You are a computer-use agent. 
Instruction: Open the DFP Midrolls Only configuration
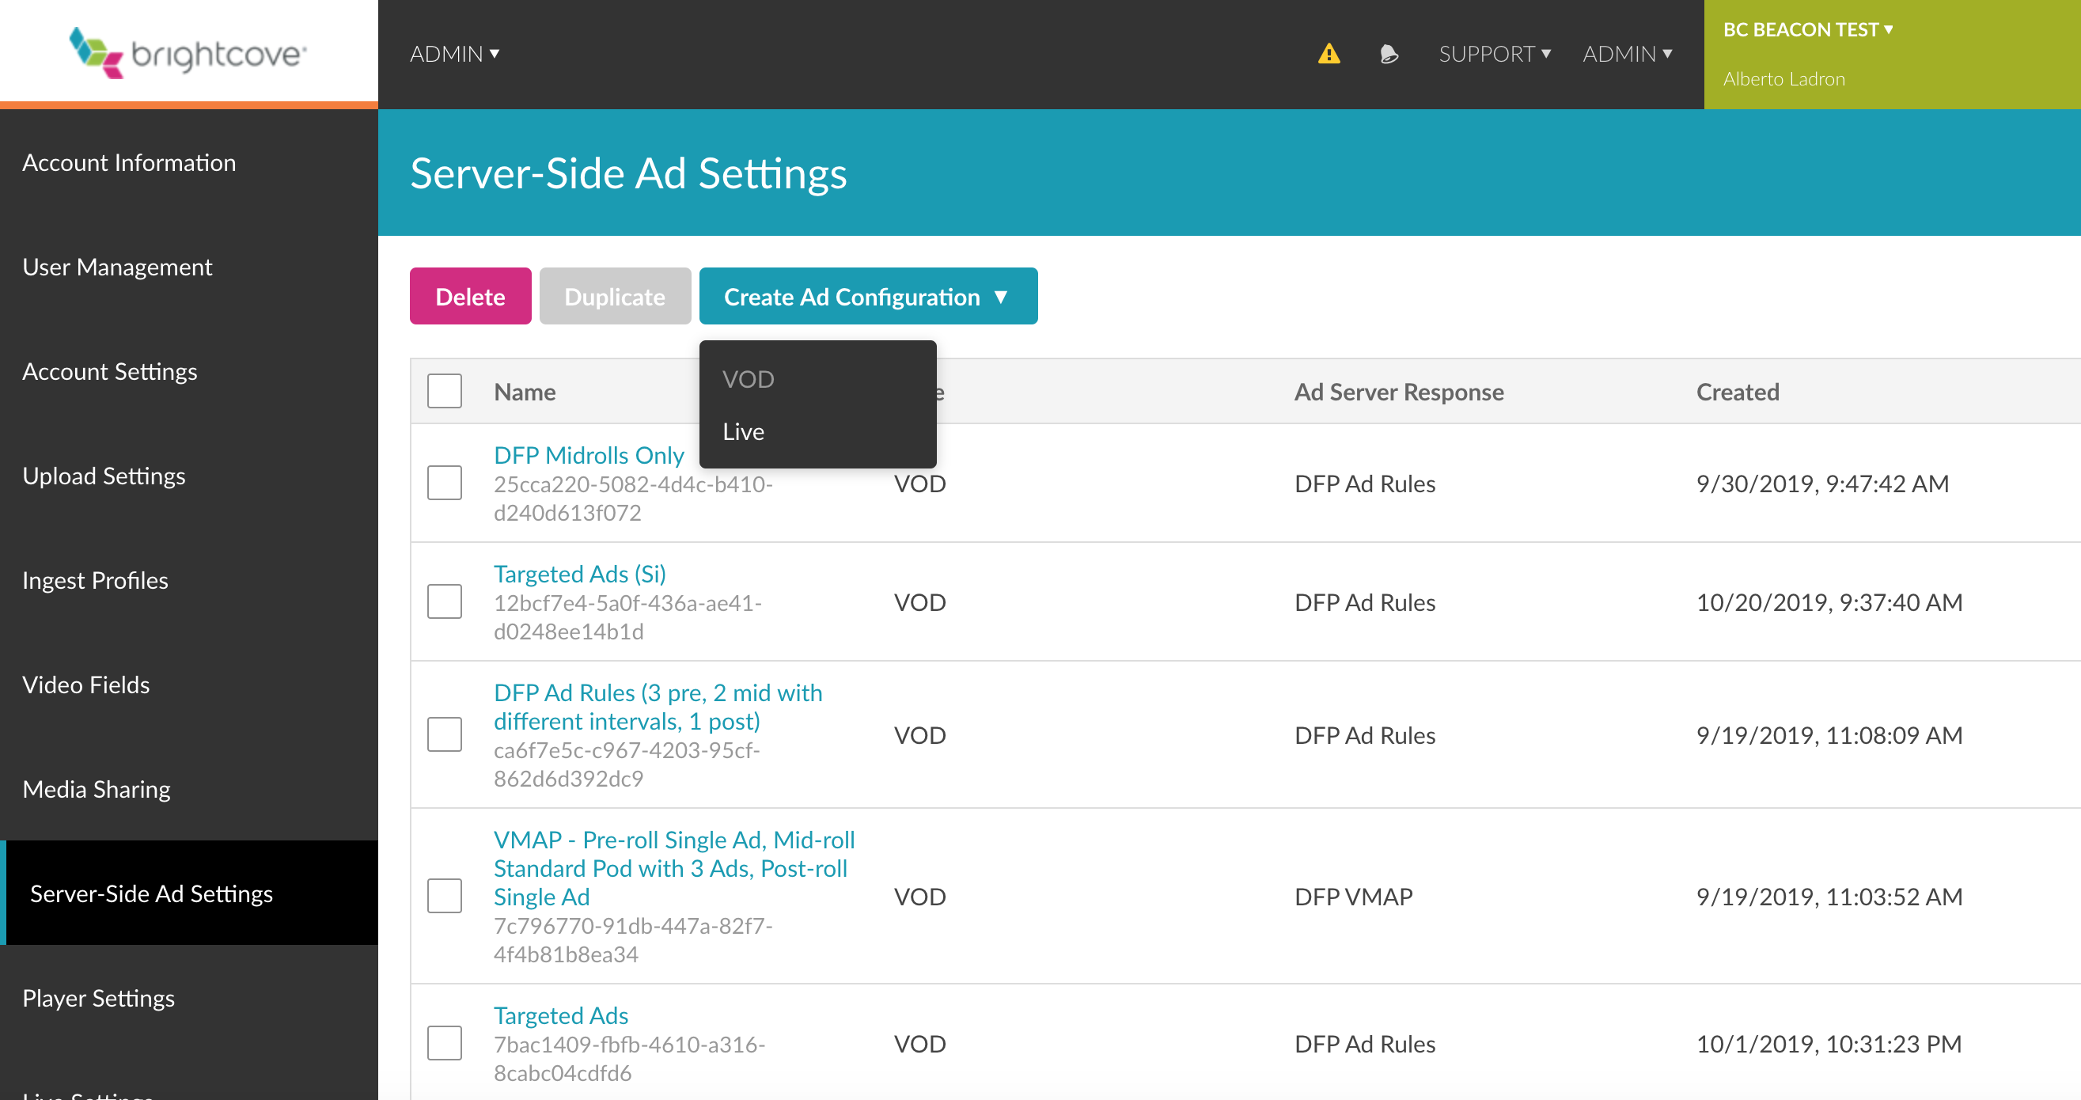pyautogui.click(x=589, y=455)
